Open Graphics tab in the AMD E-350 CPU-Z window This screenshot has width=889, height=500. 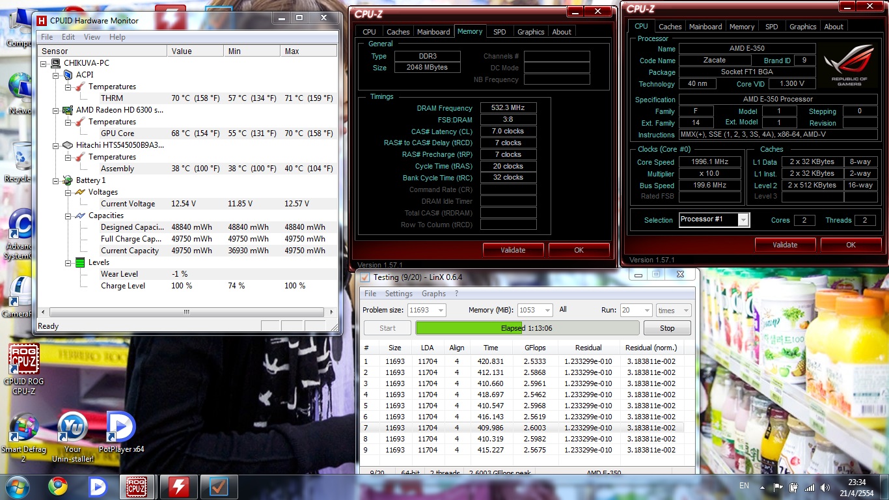coord(802,27)
